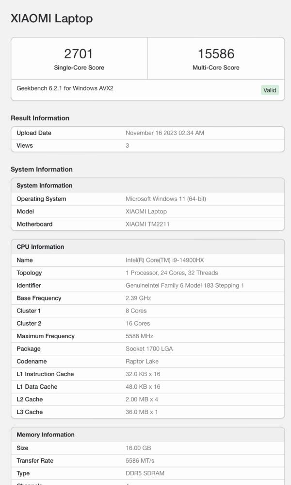The height and width of the screenshot is (485, 291).
Task: Click the green Valid badge
Action: coord(270,90)
